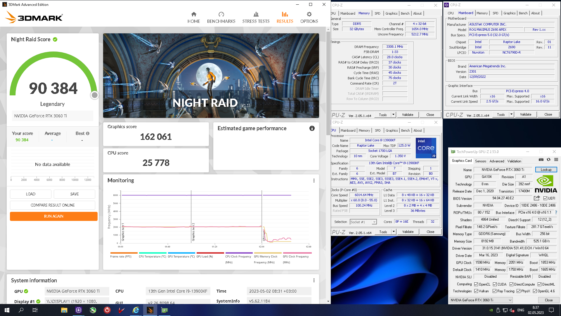
Task: Open taskbar Search
Action: point(21,310)
